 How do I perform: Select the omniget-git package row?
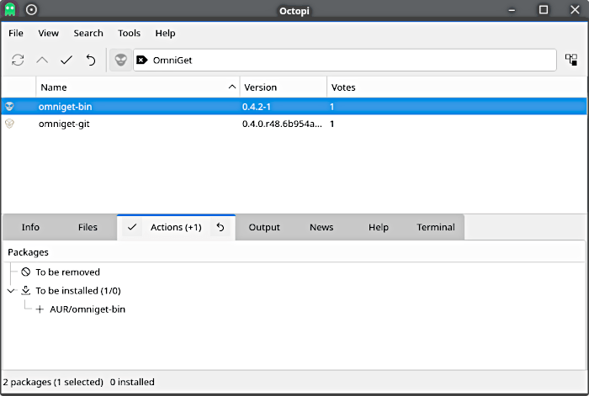click(x=294, y=124)
